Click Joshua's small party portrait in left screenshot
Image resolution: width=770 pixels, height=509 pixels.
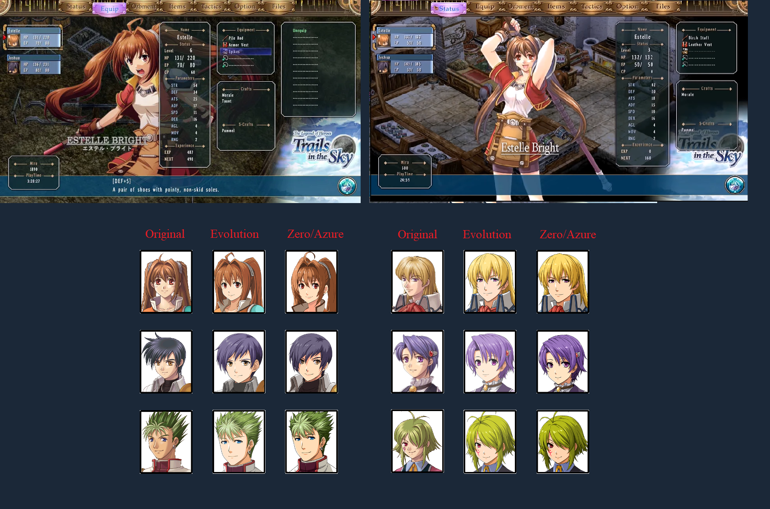pos(14,67)
